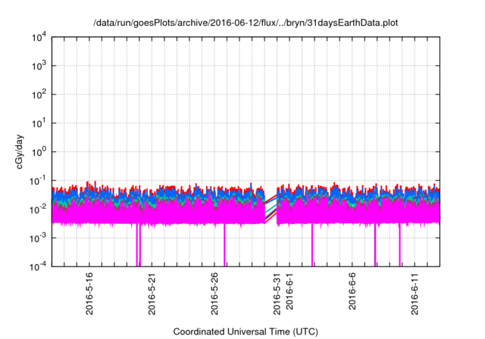This screenshot has width=485, height=339.
Task: Click the 10^-3 y-axis tick label
Action: [38, 238]
